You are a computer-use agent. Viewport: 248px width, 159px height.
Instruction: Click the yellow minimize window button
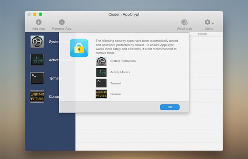coord(35,14)
